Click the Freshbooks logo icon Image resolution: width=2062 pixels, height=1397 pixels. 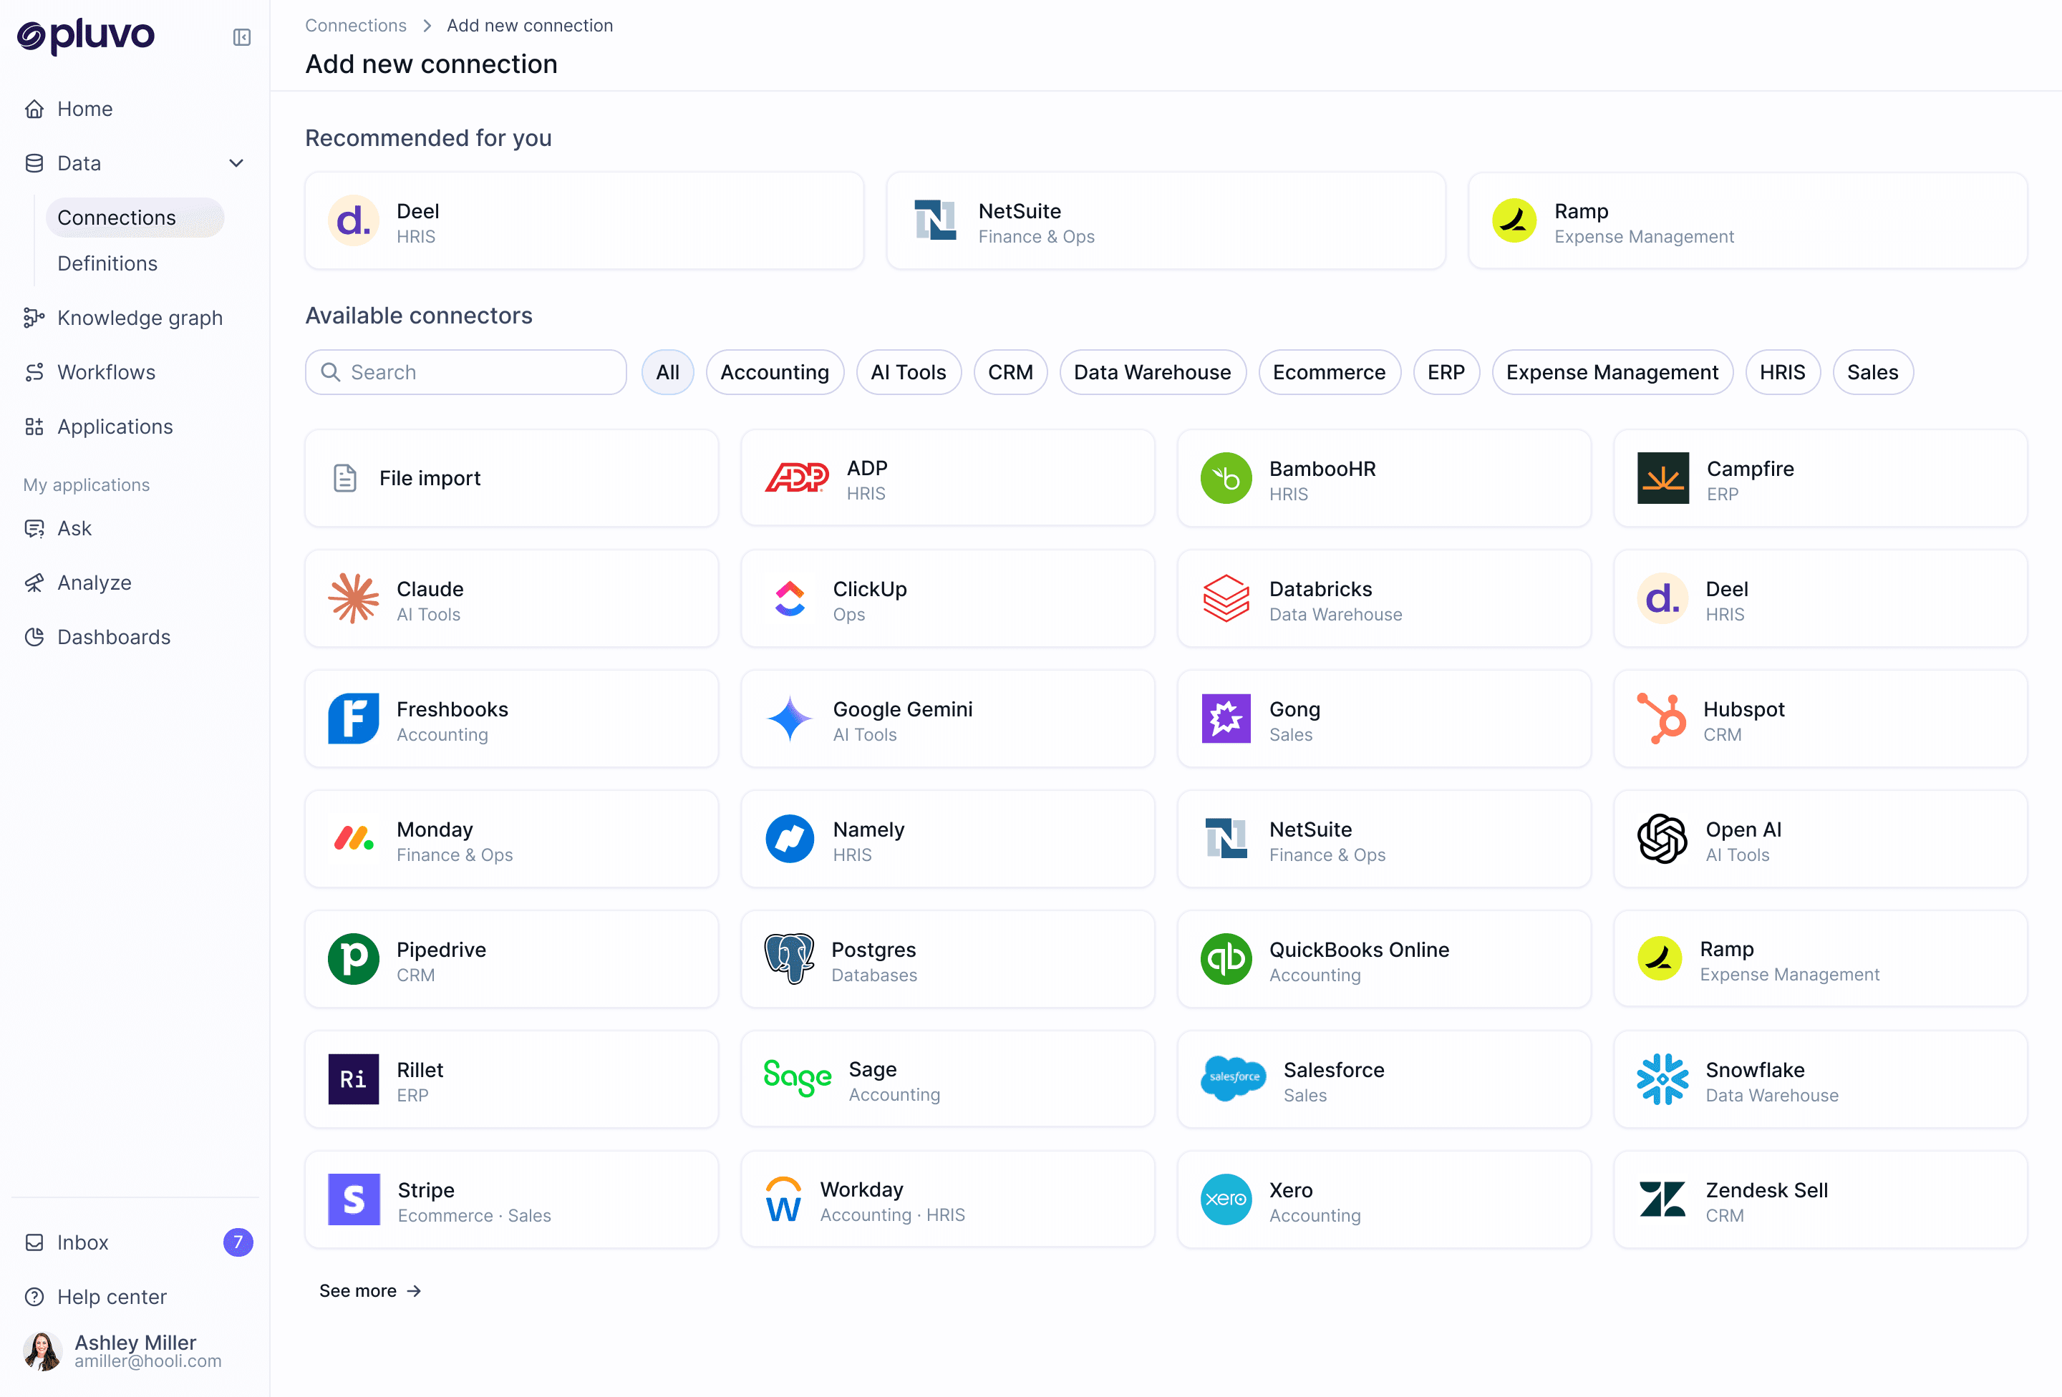pos(354,719)
